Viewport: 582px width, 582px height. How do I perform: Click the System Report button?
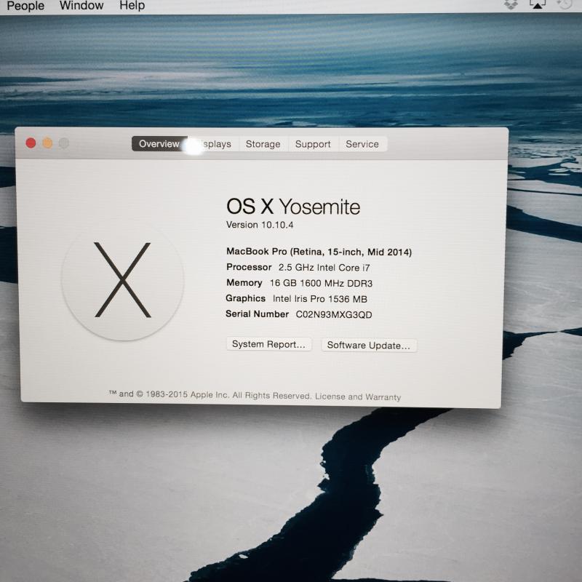pos(268,344)
